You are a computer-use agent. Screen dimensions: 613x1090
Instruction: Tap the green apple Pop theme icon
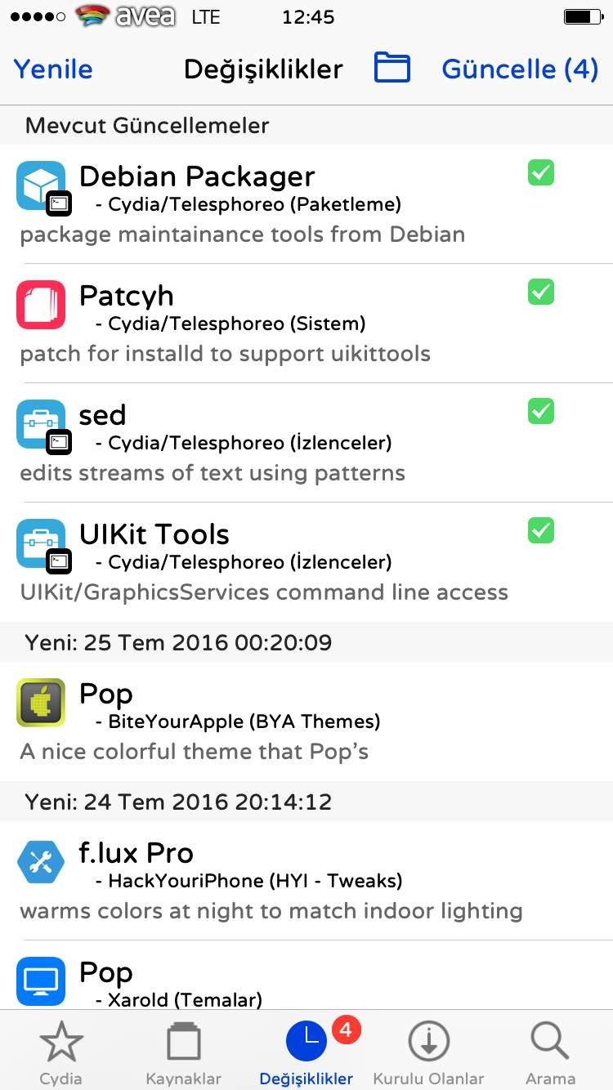point(41,703)
